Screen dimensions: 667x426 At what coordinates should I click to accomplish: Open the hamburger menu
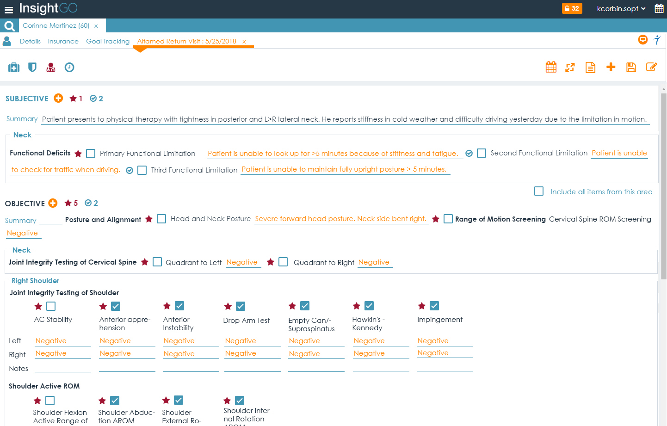[9, 10]
